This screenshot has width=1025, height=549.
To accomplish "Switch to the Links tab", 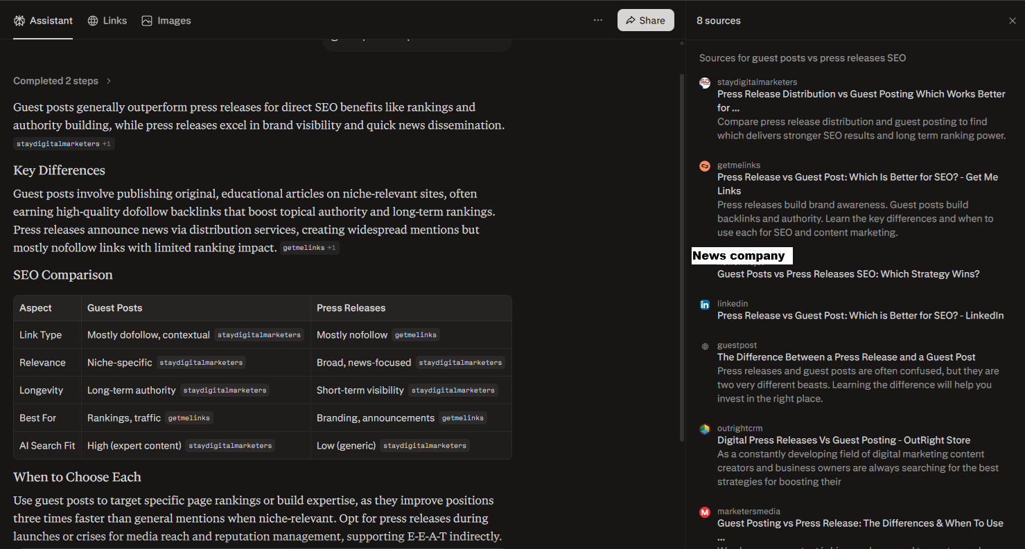I will [107, 21].
